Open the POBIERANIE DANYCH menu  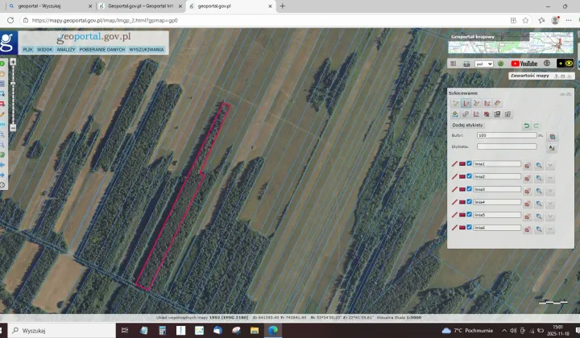coord(101,50)
